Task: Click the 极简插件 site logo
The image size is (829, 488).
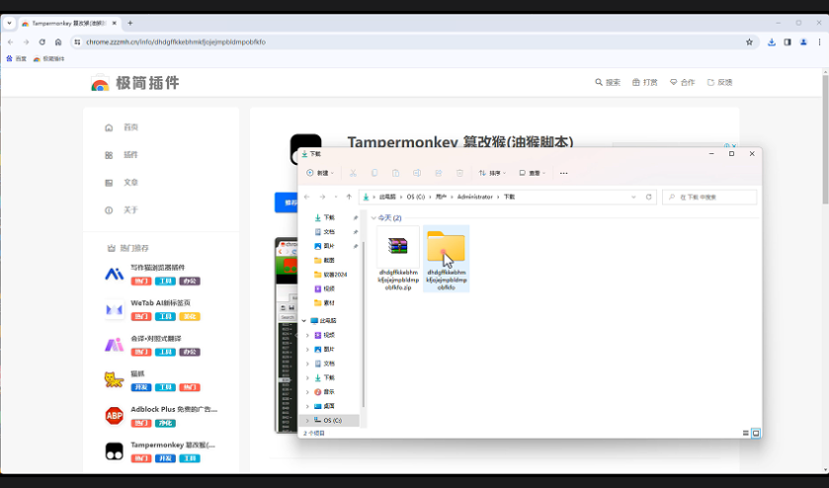Action: [x=135, y=82]
